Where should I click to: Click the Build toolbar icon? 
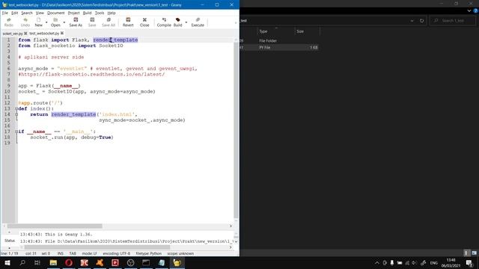click(177, 22)
